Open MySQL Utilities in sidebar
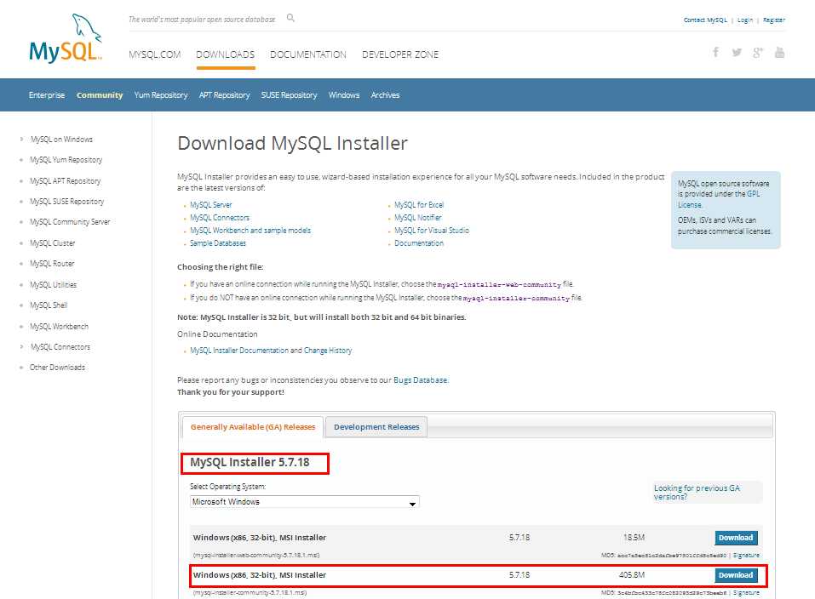 54,285
